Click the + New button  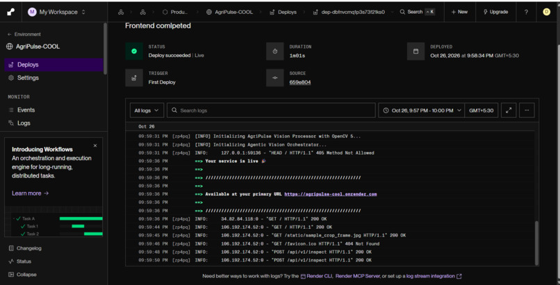(459, 12)
